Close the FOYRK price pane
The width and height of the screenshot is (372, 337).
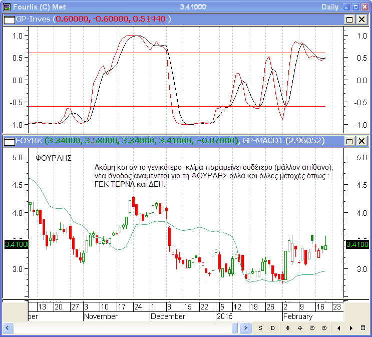tap(361, 141)
